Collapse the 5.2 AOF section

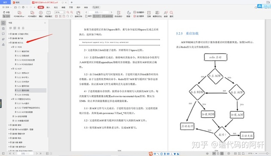click(11, 69)
